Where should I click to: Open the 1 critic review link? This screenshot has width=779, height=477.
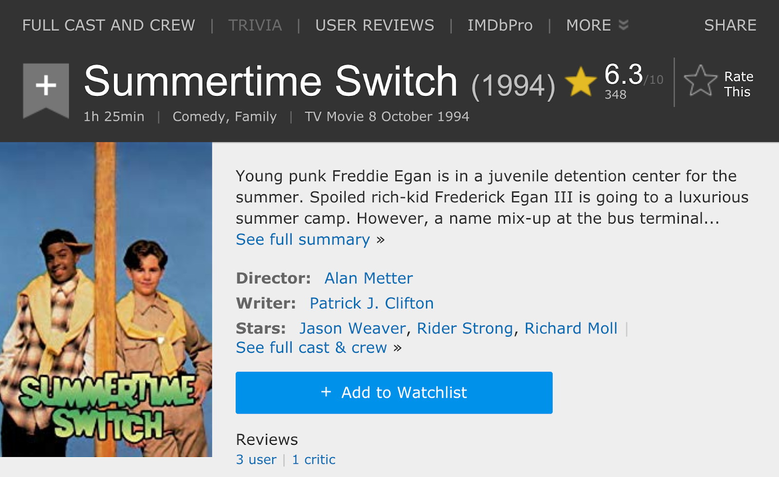point(314,460)
